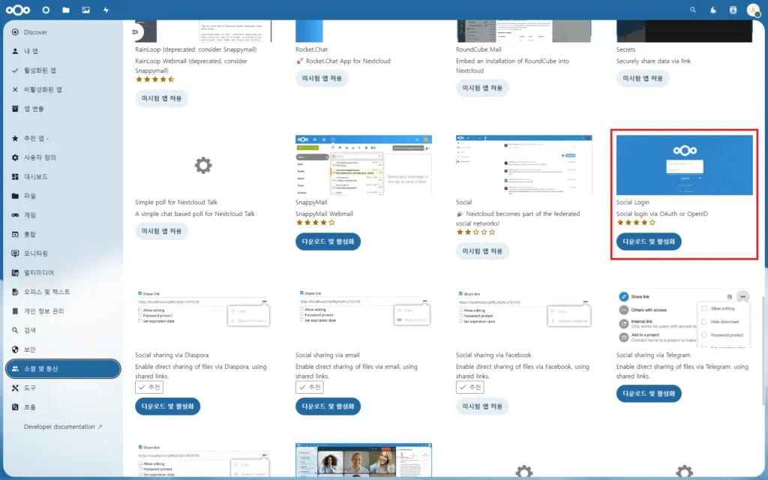Open the Contacts icon in the header
The width and height of the screenshot is (768, 480).
point(733,10)
